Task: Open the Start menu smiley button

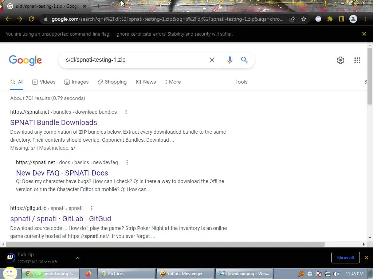Action: [x=10, y=273]
